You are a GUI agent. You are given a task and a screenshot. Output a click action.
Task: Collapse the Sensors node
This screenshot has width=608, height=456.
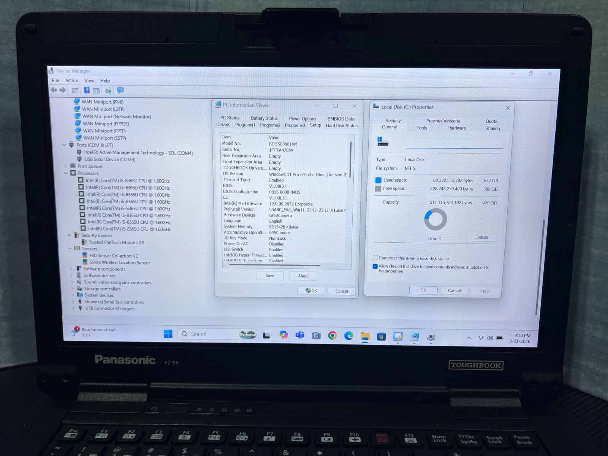coord(70,249)
